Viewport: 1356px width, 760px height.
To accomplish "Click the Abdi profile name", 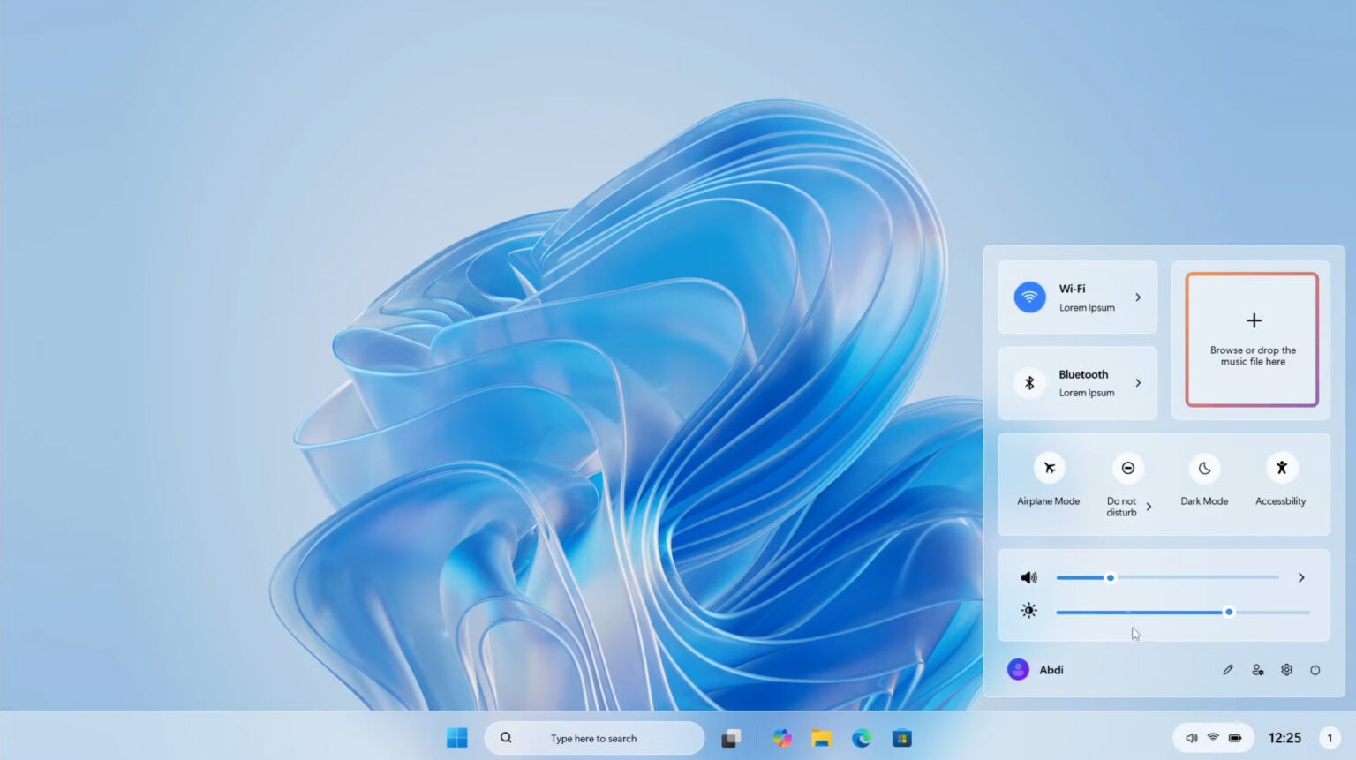I will [x=1051, y=669].
